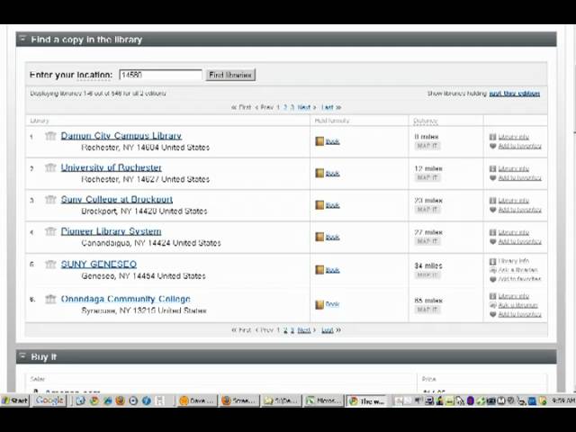Click the library info icon in SUNY GENESEO row
This screenshot has height=432, width=576.
tap(493, 262)
